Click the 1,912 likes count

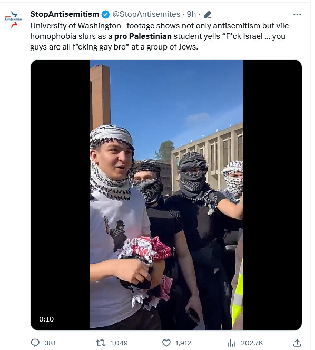[x=183, y=343]
